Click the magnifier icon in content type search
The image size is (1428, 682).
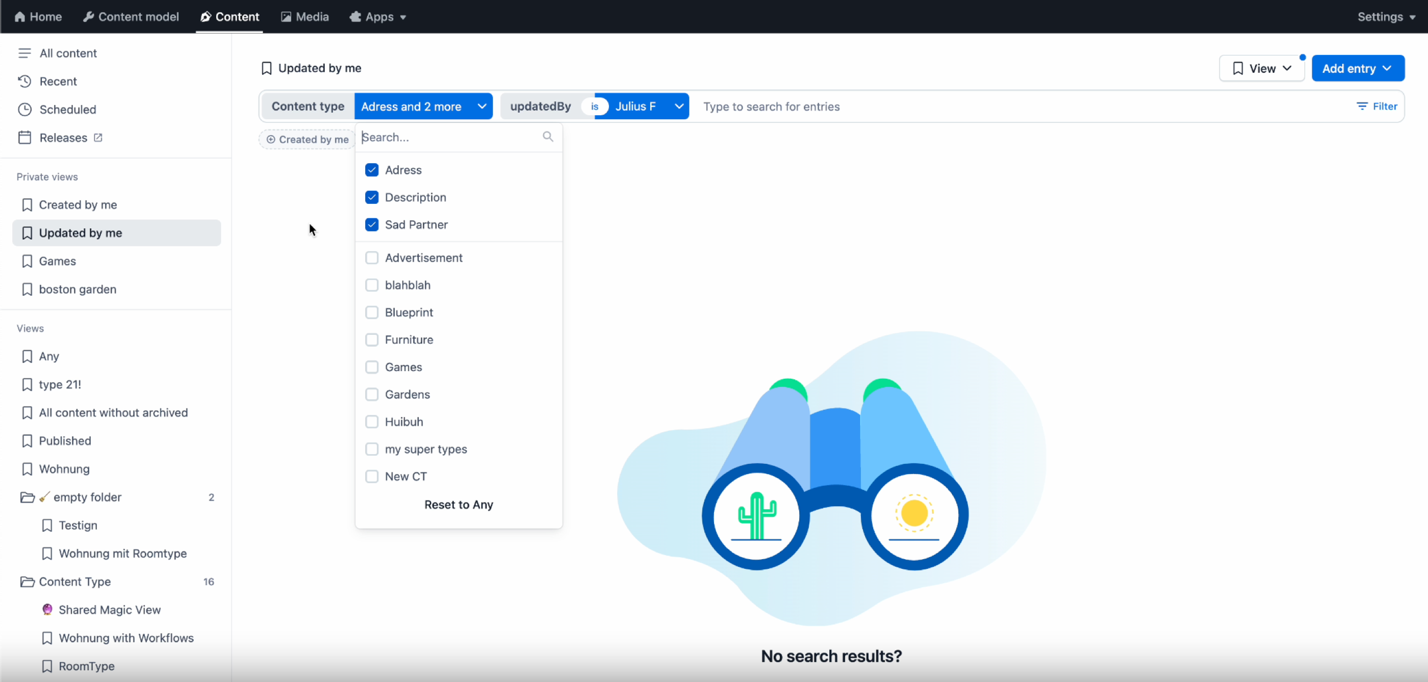(x=548, y=136)
